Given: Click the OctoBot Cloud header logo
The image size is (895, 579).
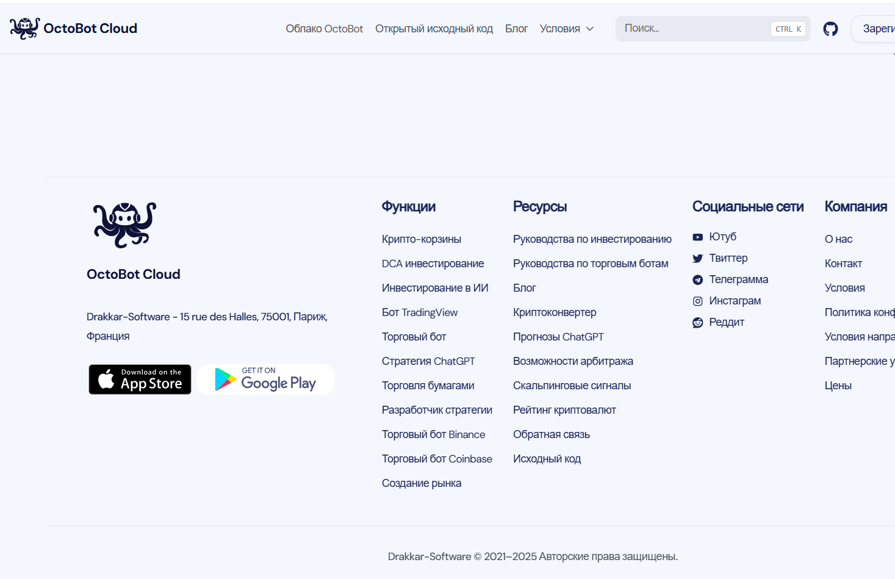Looking at the screenshot, I should (73, 29).
